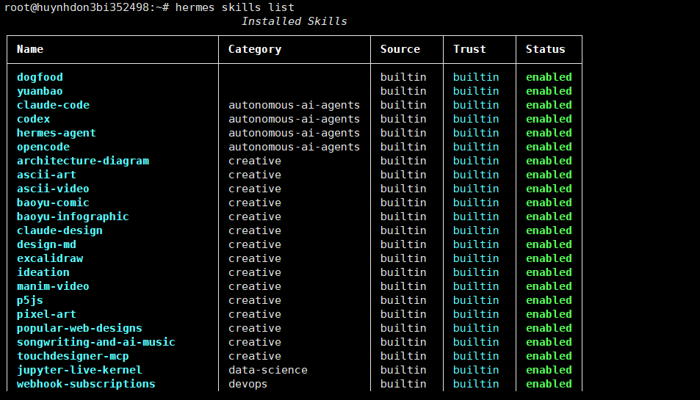Select the popular-web-designs skill name

[79, 328]
